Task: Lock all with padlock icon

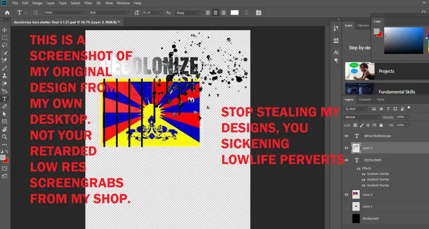Action: (381, 125)
